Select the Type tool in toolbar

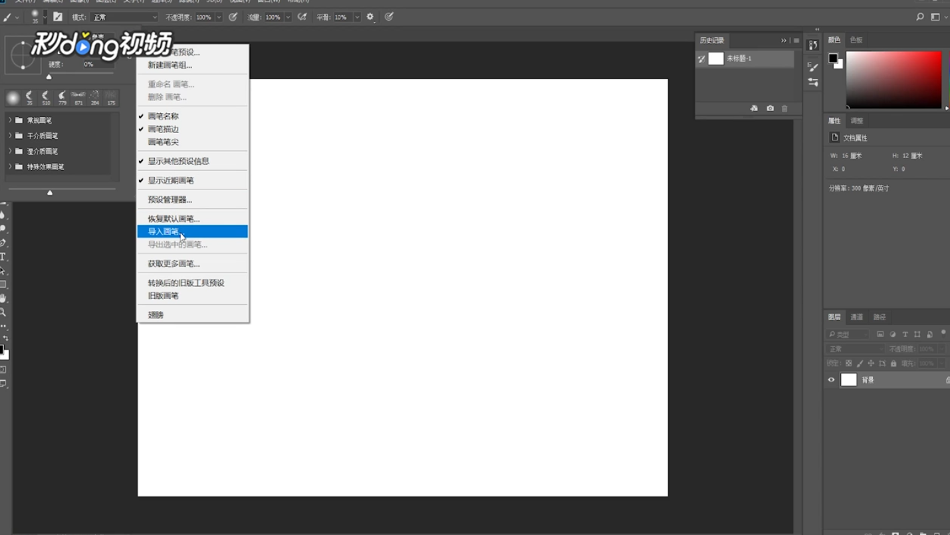[x=3, y=257]
